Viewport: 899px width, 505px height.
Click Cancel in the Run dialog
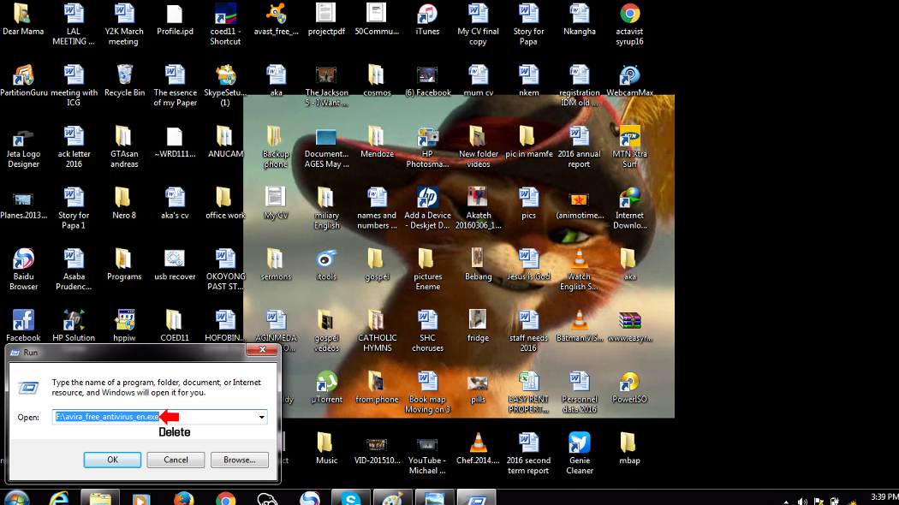[176, 460]
